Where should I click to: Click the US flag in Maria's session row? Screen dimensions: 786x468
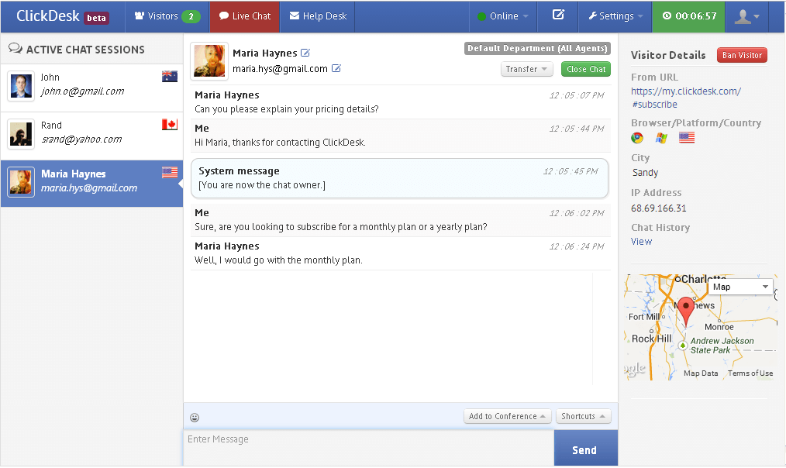[x=170, y=172]
